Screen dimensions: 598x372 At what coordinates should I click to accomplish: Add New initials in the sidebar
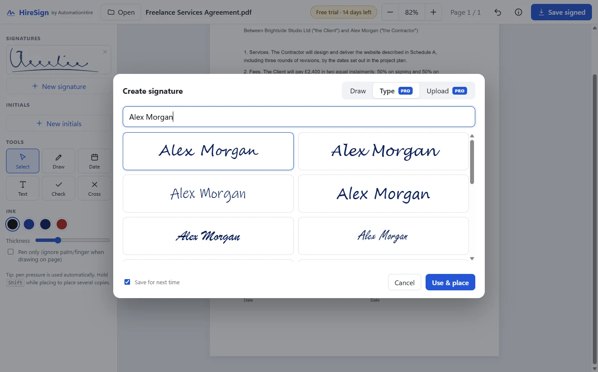(x=58, y=124)
